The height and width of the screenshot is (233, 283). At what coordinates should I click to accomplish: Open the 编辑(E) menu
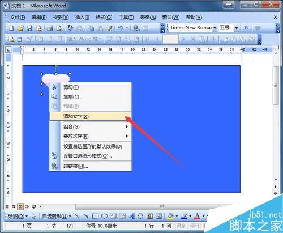coord(39,18)
